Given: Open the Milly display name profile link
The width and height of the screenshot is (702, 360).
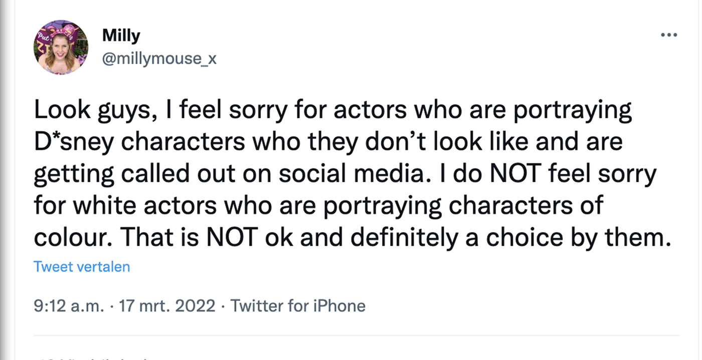Looking at the screenshot, I should (x=121, y=35).
